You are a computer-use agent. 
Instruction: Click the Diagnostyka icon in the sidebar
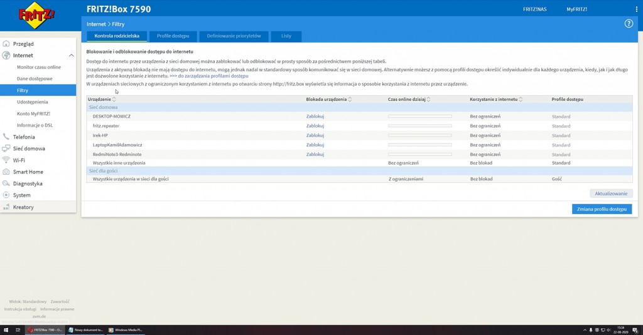pos(6,183)
